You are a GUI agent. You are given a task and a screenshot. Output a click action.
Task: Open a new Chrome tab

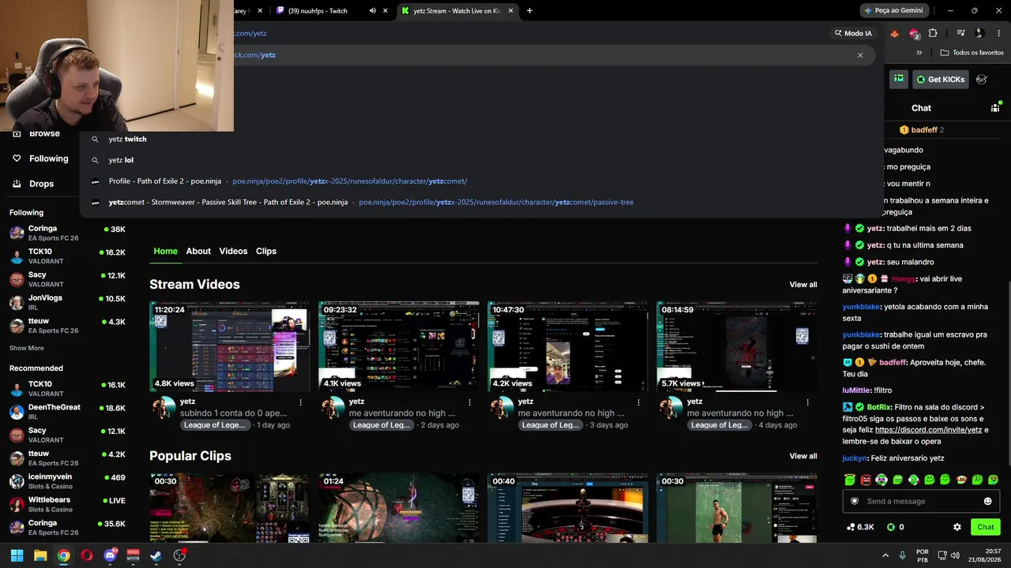coord(529,11)
